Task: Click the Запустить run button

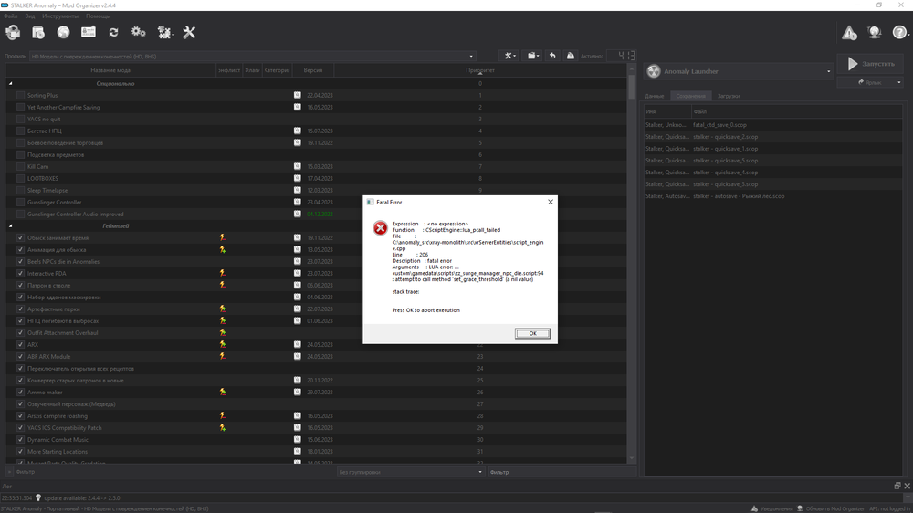Action: pyautogui.click(x=870, y=64)
